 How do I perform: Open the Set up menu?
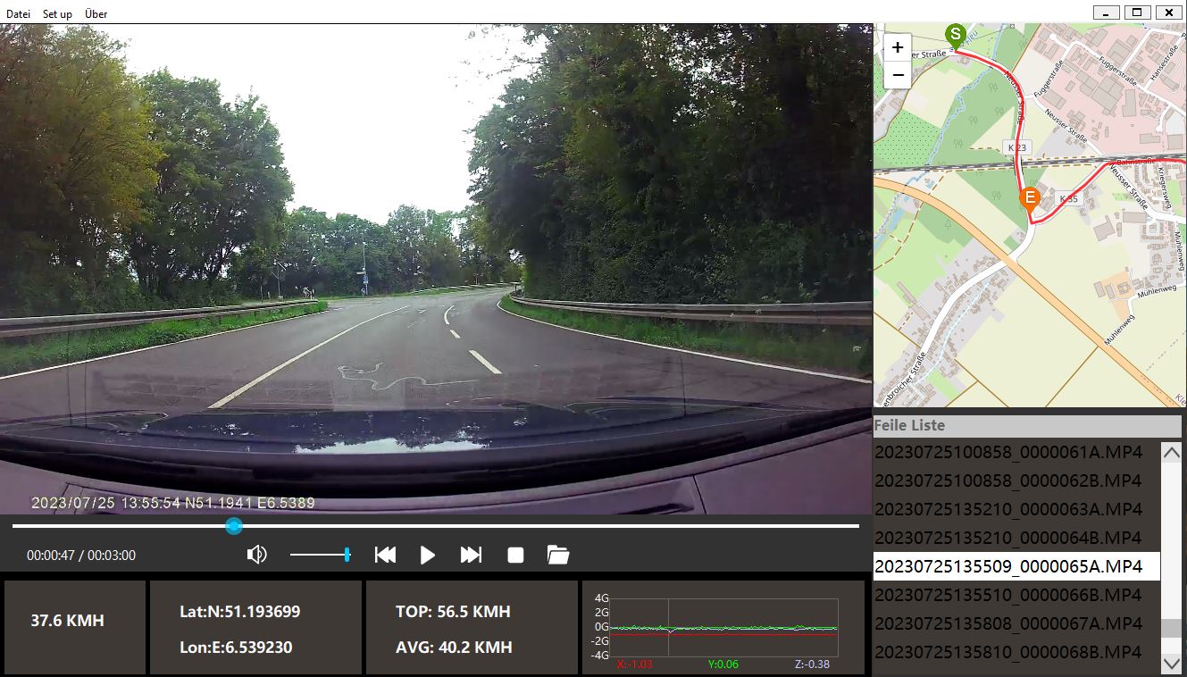point(57,14)
